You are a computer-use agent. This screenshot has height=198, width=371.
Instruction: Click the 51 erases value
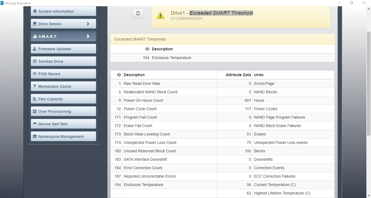point(249,134)
